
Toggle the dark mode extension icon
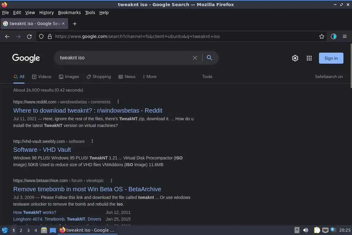pyautogui.click(x=333, y=36)
